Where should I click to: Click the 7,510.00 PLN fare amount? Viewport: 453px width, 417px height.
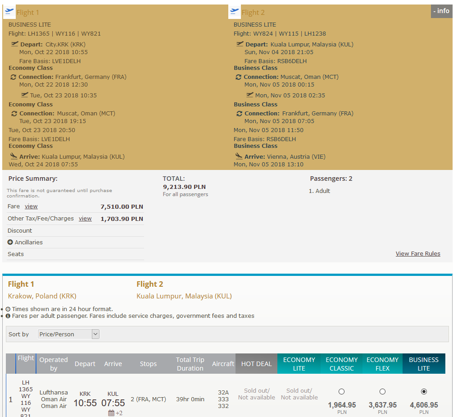[122, 206]
